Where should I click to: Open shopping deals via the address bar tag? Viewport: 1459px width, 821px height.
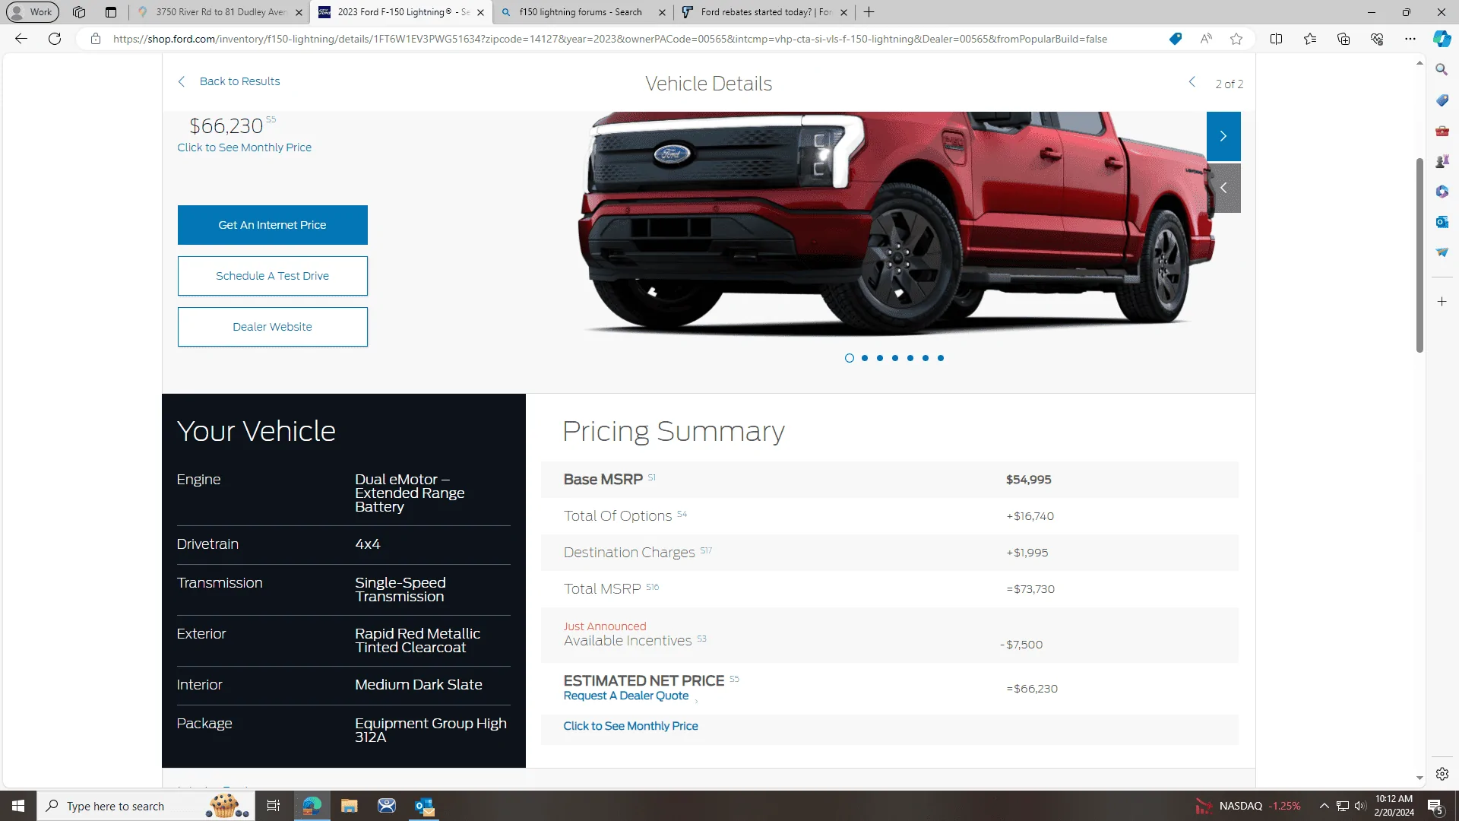tap(1175, 39)
